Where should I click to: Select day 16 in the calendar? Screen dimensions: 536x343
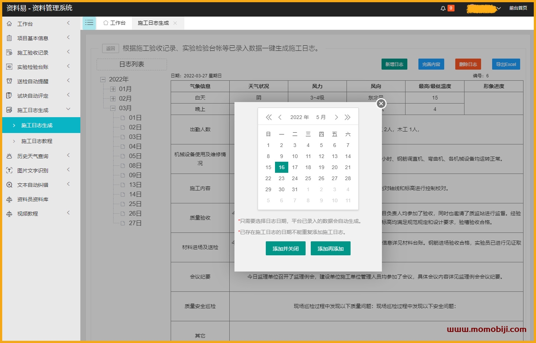[x=282, y=167]
